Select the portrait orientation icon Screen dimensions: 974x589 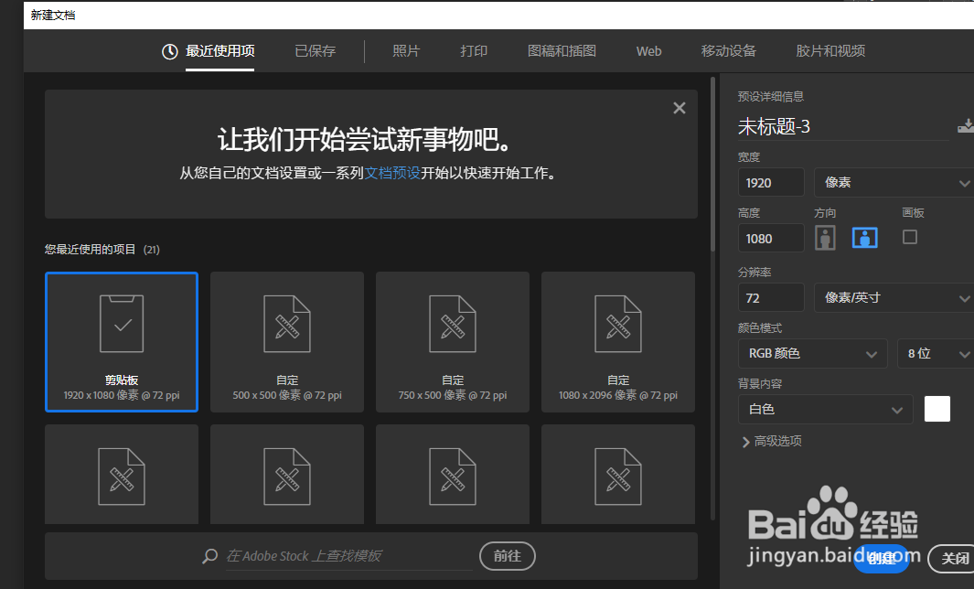[x=825, y=238]
